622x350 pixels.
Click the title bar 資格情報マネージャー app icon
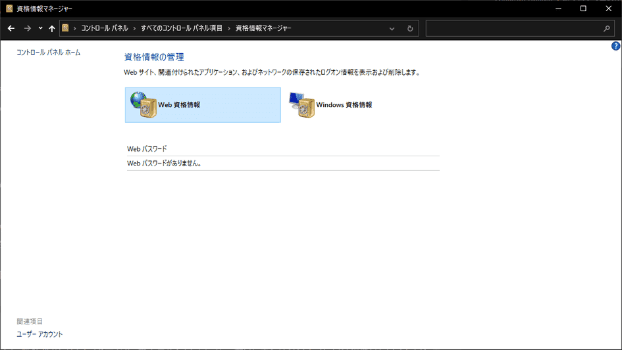9,9
